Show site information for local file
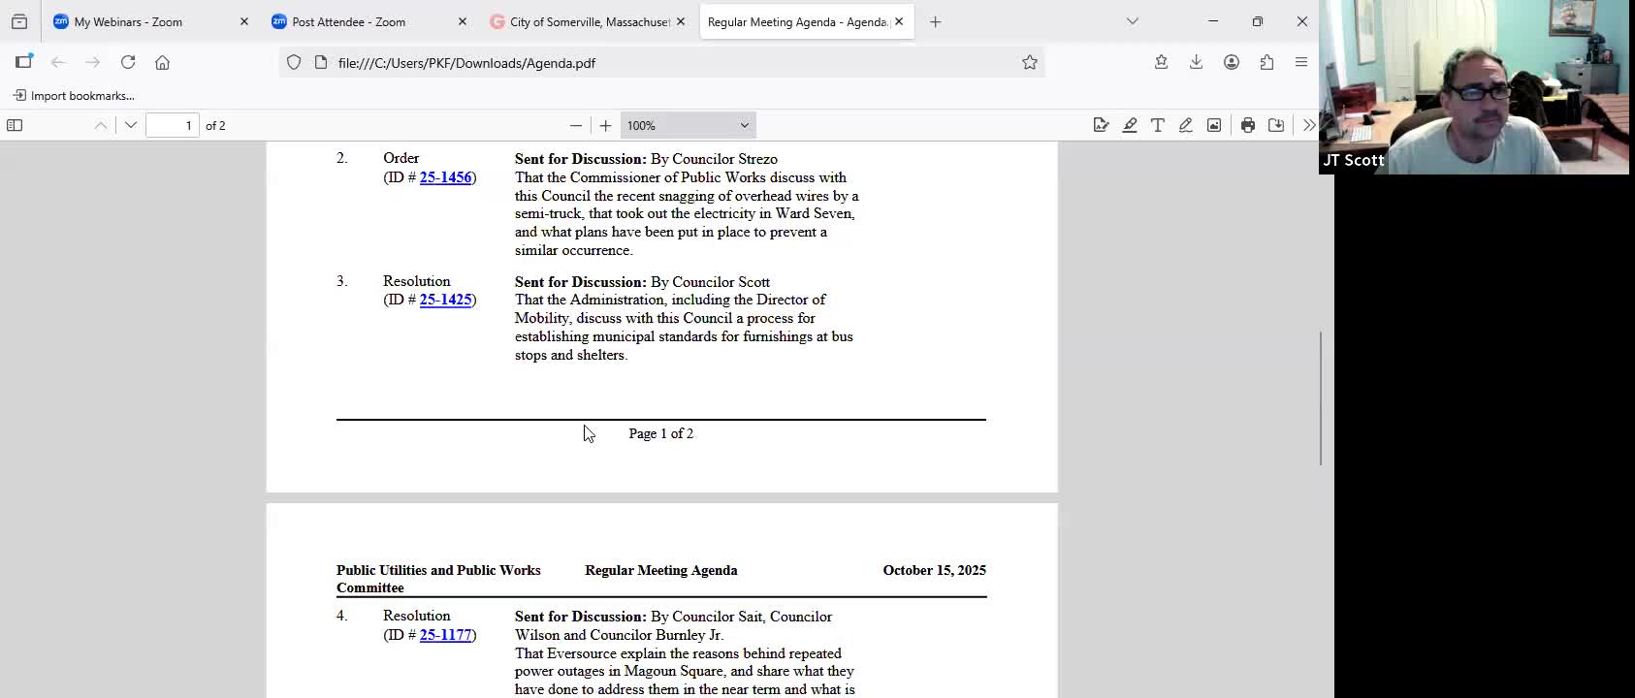Viewport: 1635px width, 698px height. click(321, 63)
